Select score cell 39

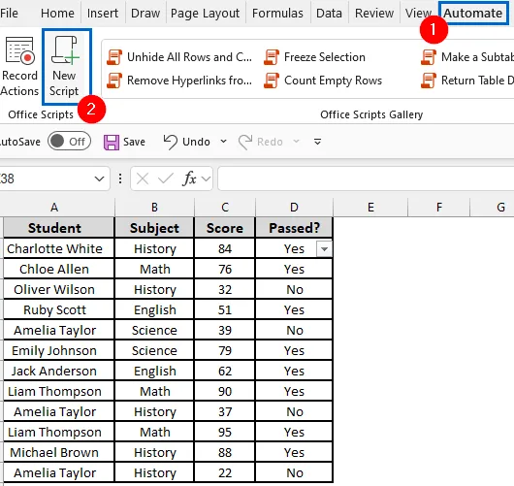pyautogui.click(x=225, y=330)
